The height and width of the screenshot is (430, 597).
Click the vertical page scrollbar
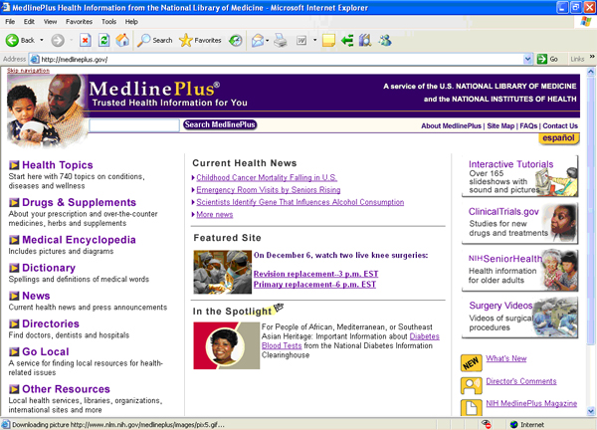(591, 249)
